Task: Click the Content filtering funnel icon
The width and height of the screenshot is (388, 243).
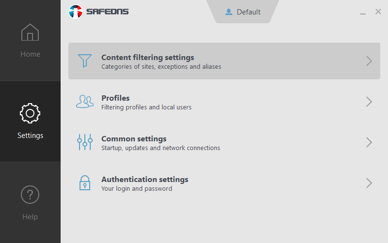Action: coord(85,61)
